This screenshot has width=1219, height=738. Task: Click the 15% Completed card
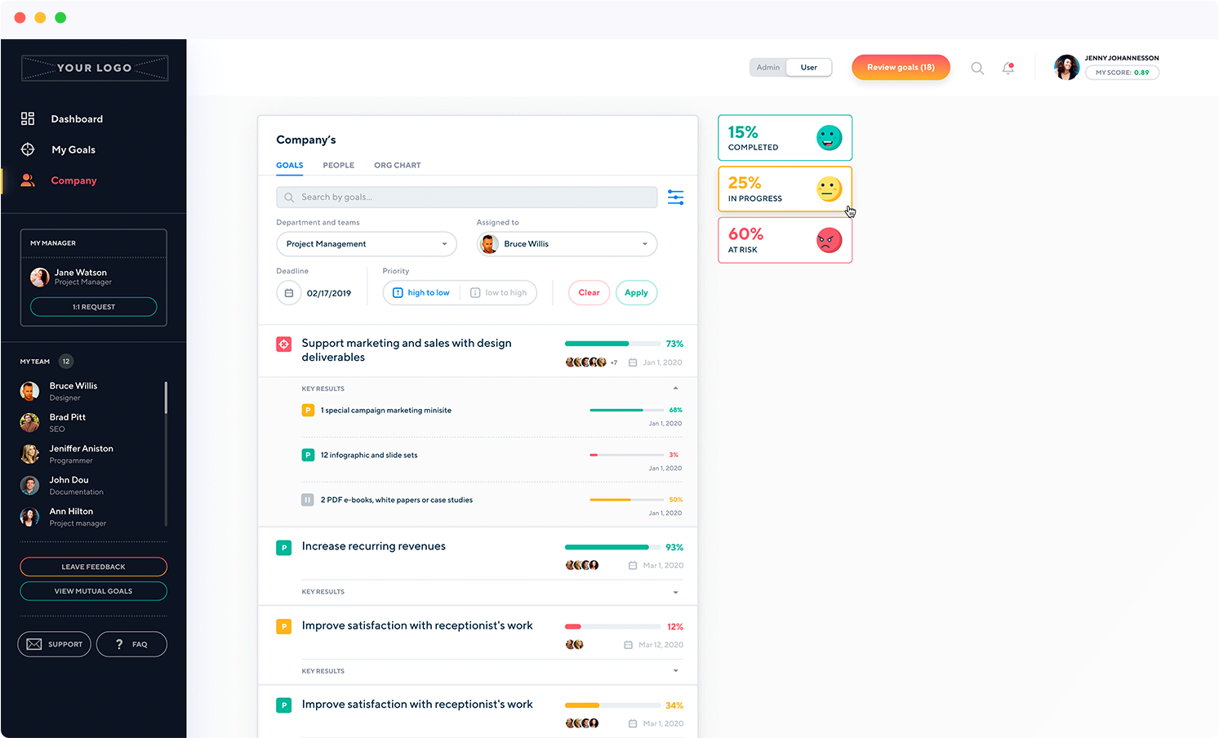785,138
